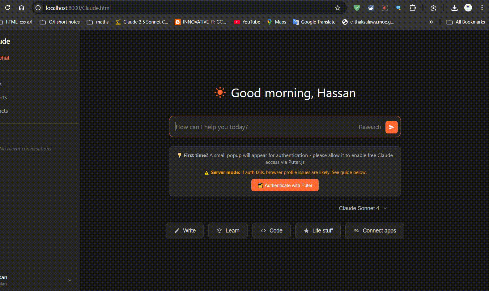Screen dimensions: 489x291
Task: Open the All Bookmarks folder
Action: click(x=466, y=22)
